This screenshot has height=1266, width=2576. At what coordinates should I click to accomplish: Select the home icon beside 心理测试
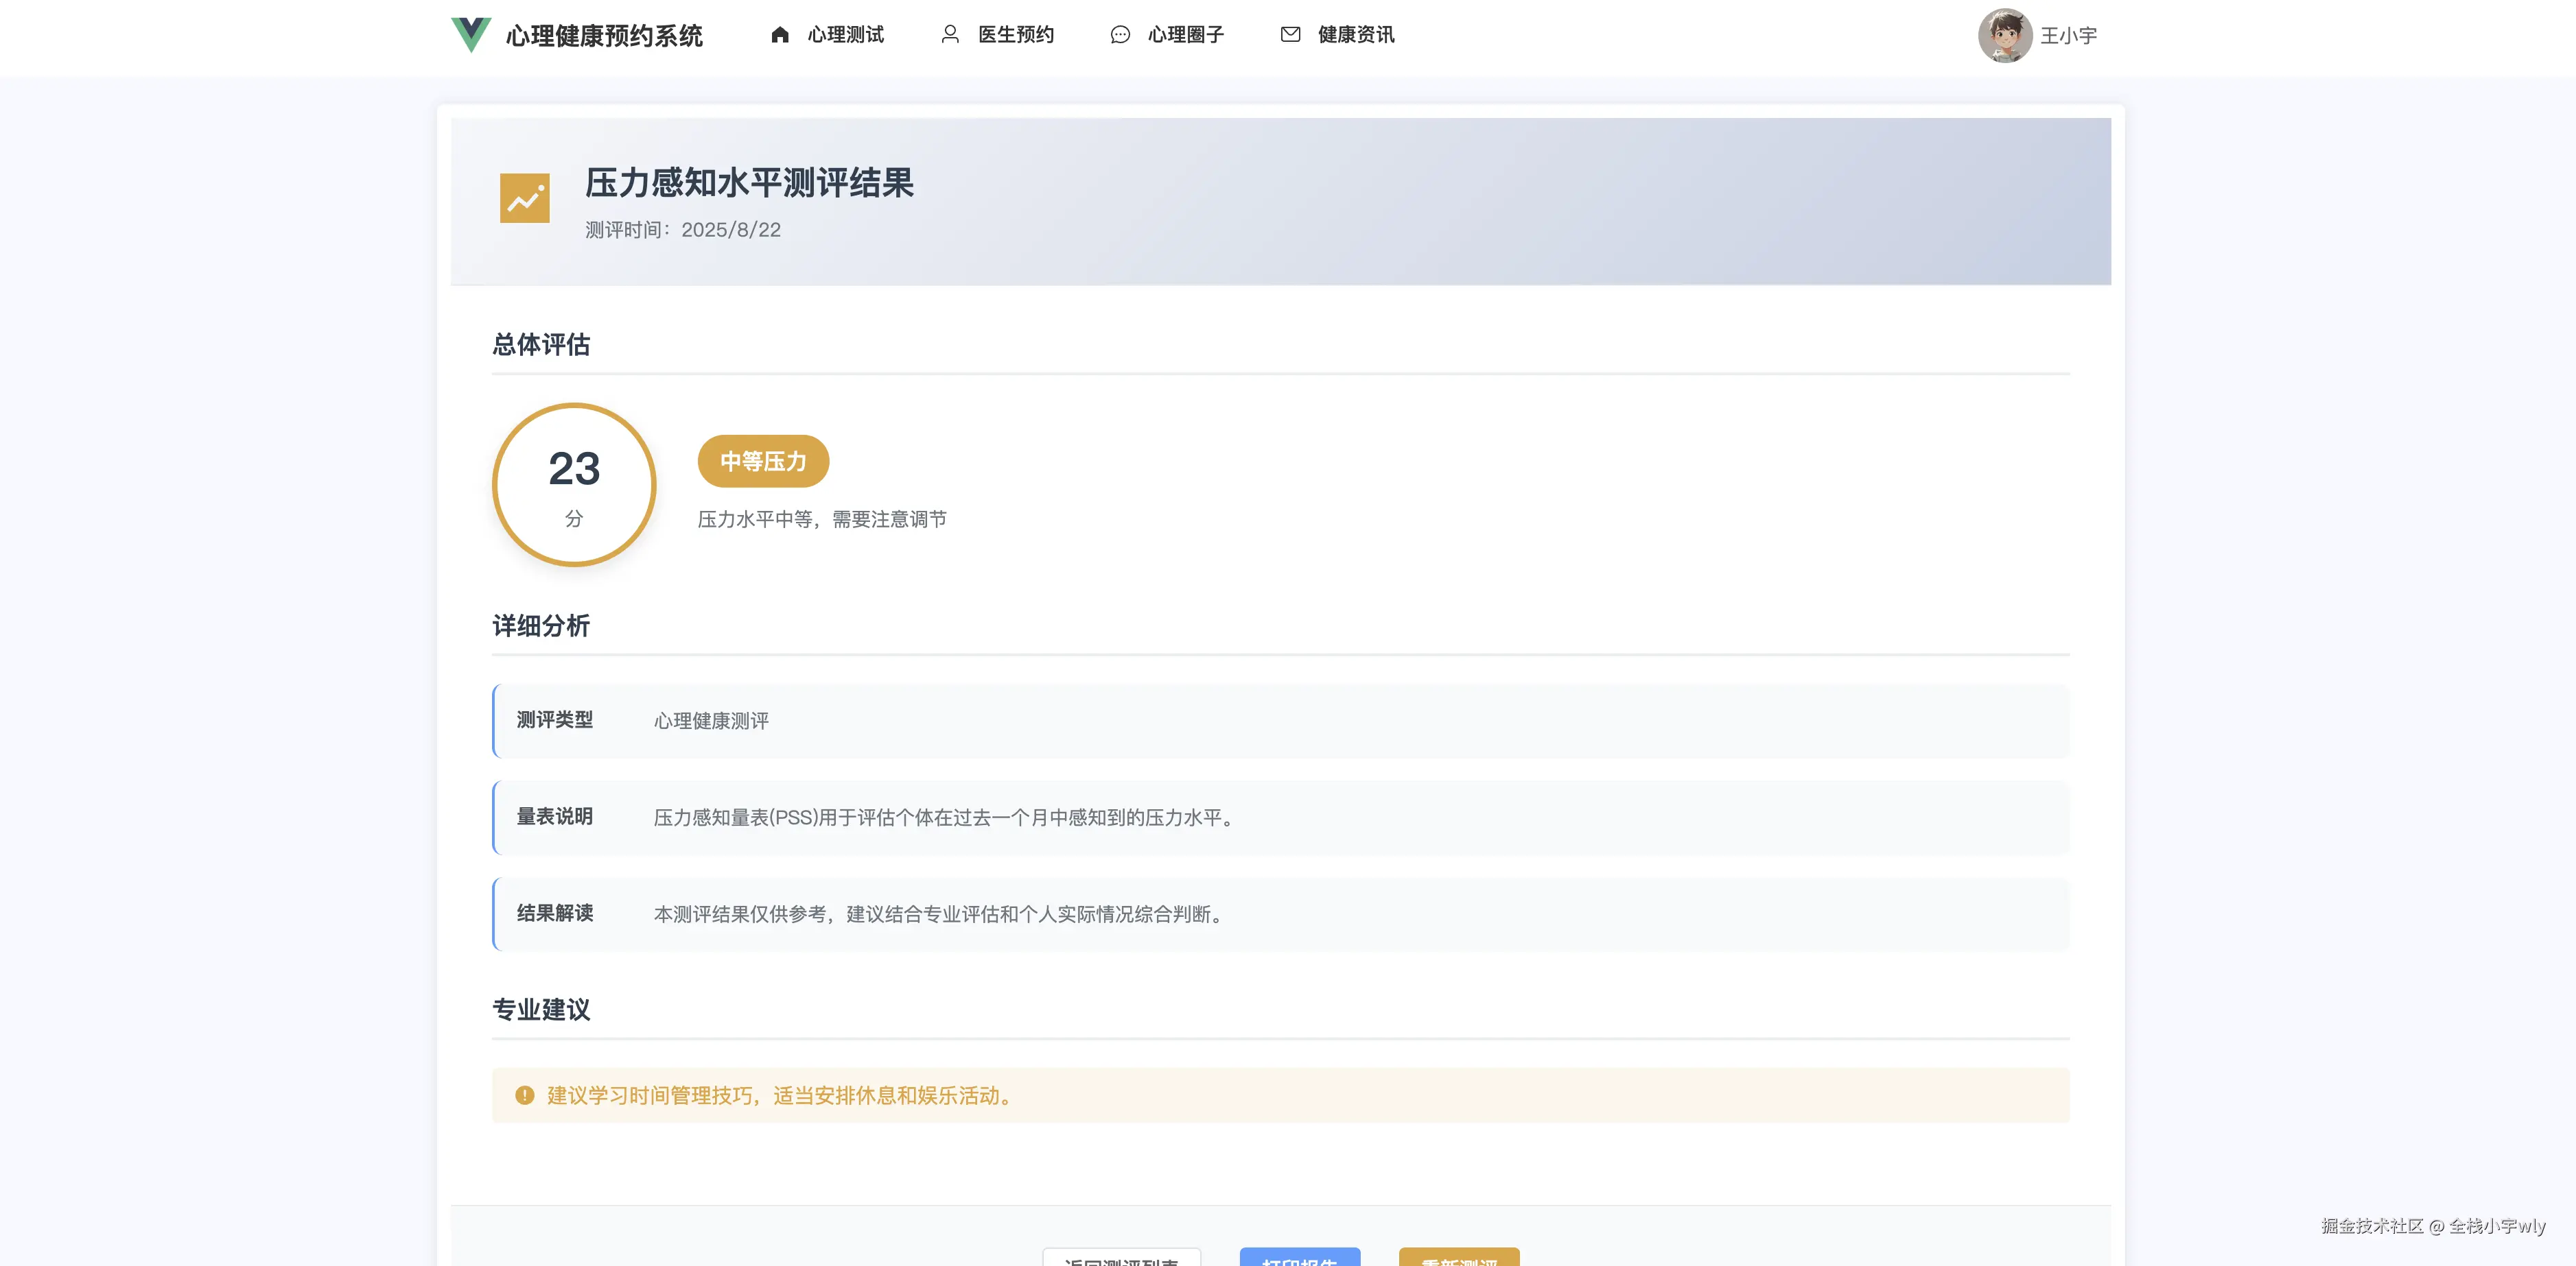(780, 33)
